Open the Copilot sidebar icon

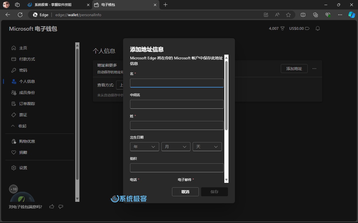[352, 15]
